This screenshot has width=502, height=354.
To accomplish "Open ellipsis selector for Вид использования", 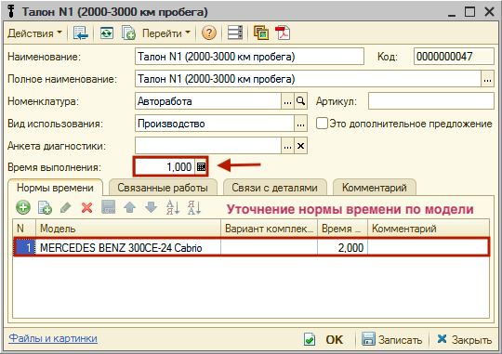I will [x=300, y=124].
